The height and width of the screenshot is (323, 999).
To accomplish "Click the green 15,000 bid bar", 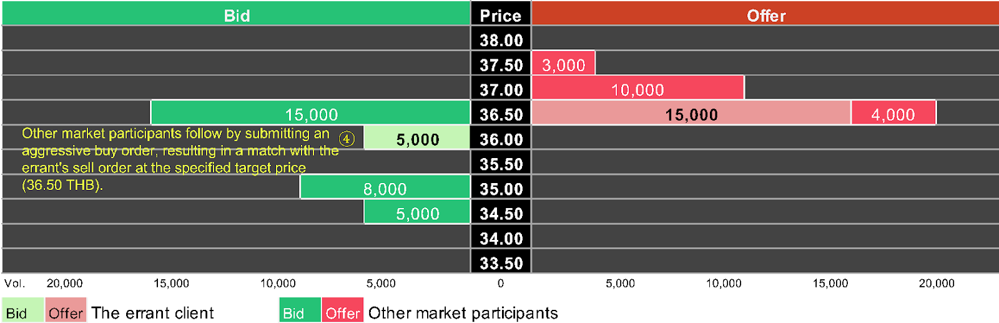I will [311, 114].
